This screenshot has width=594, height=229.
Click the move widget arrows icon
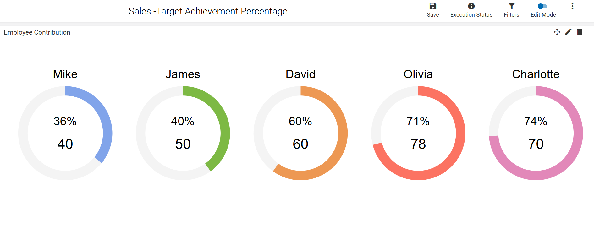pyautogui.click(x=557, y=32)
